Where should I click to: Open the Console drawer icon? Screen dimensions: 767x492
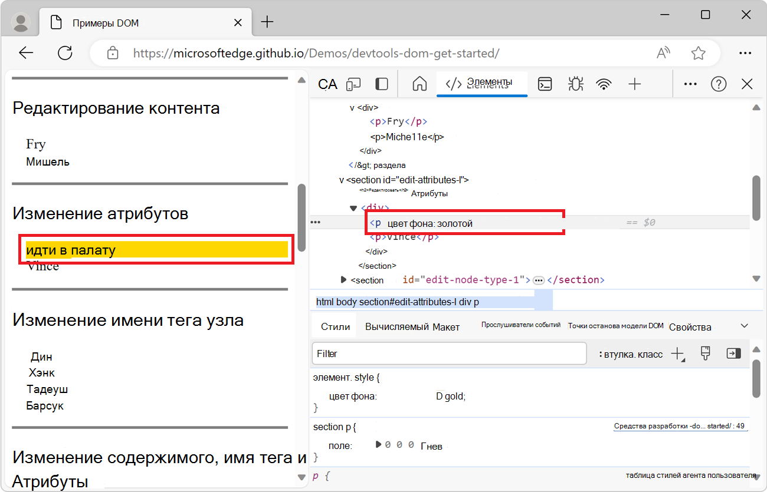click(544, 84)
